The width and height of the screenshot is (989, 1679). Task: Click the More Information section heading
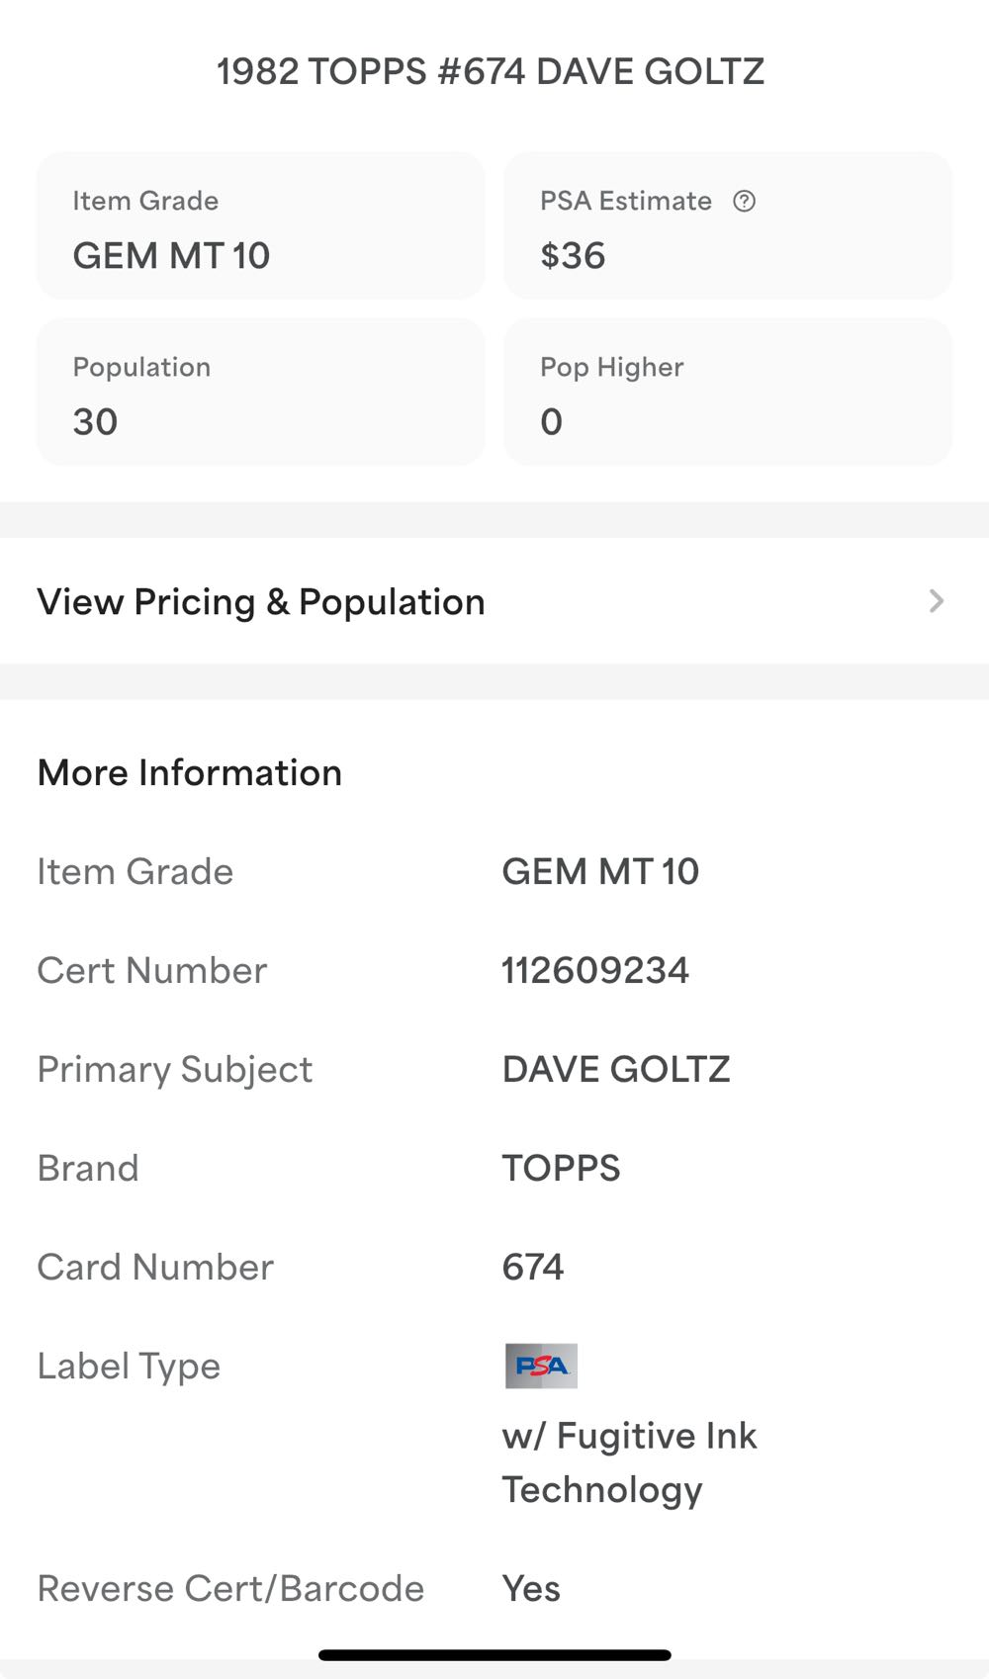(190, 772)
